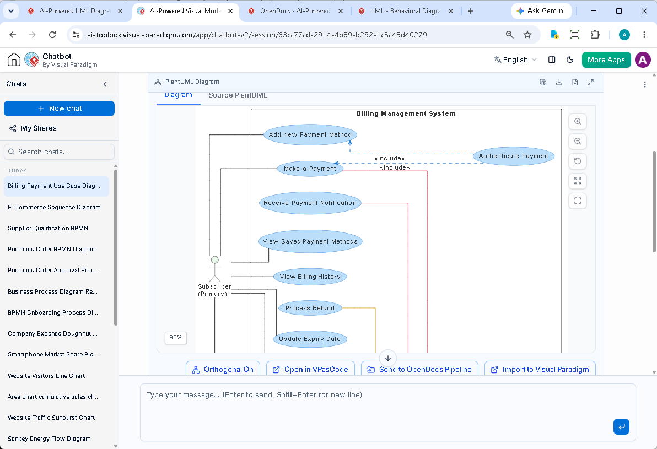The image size is (657, 449).
Task: Click the fullscreen frame icon in diagram toolbar
Action: (578, 201)
